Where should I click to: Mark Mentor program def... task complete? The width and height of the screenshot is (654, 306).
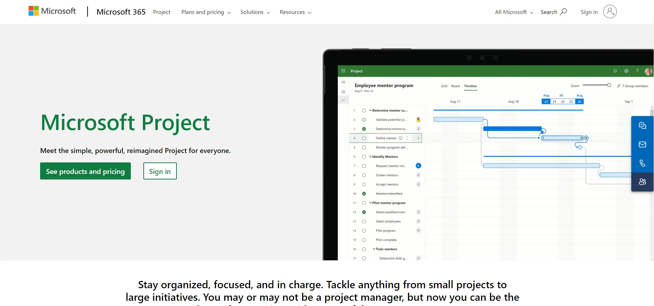[x=364, y=147]
